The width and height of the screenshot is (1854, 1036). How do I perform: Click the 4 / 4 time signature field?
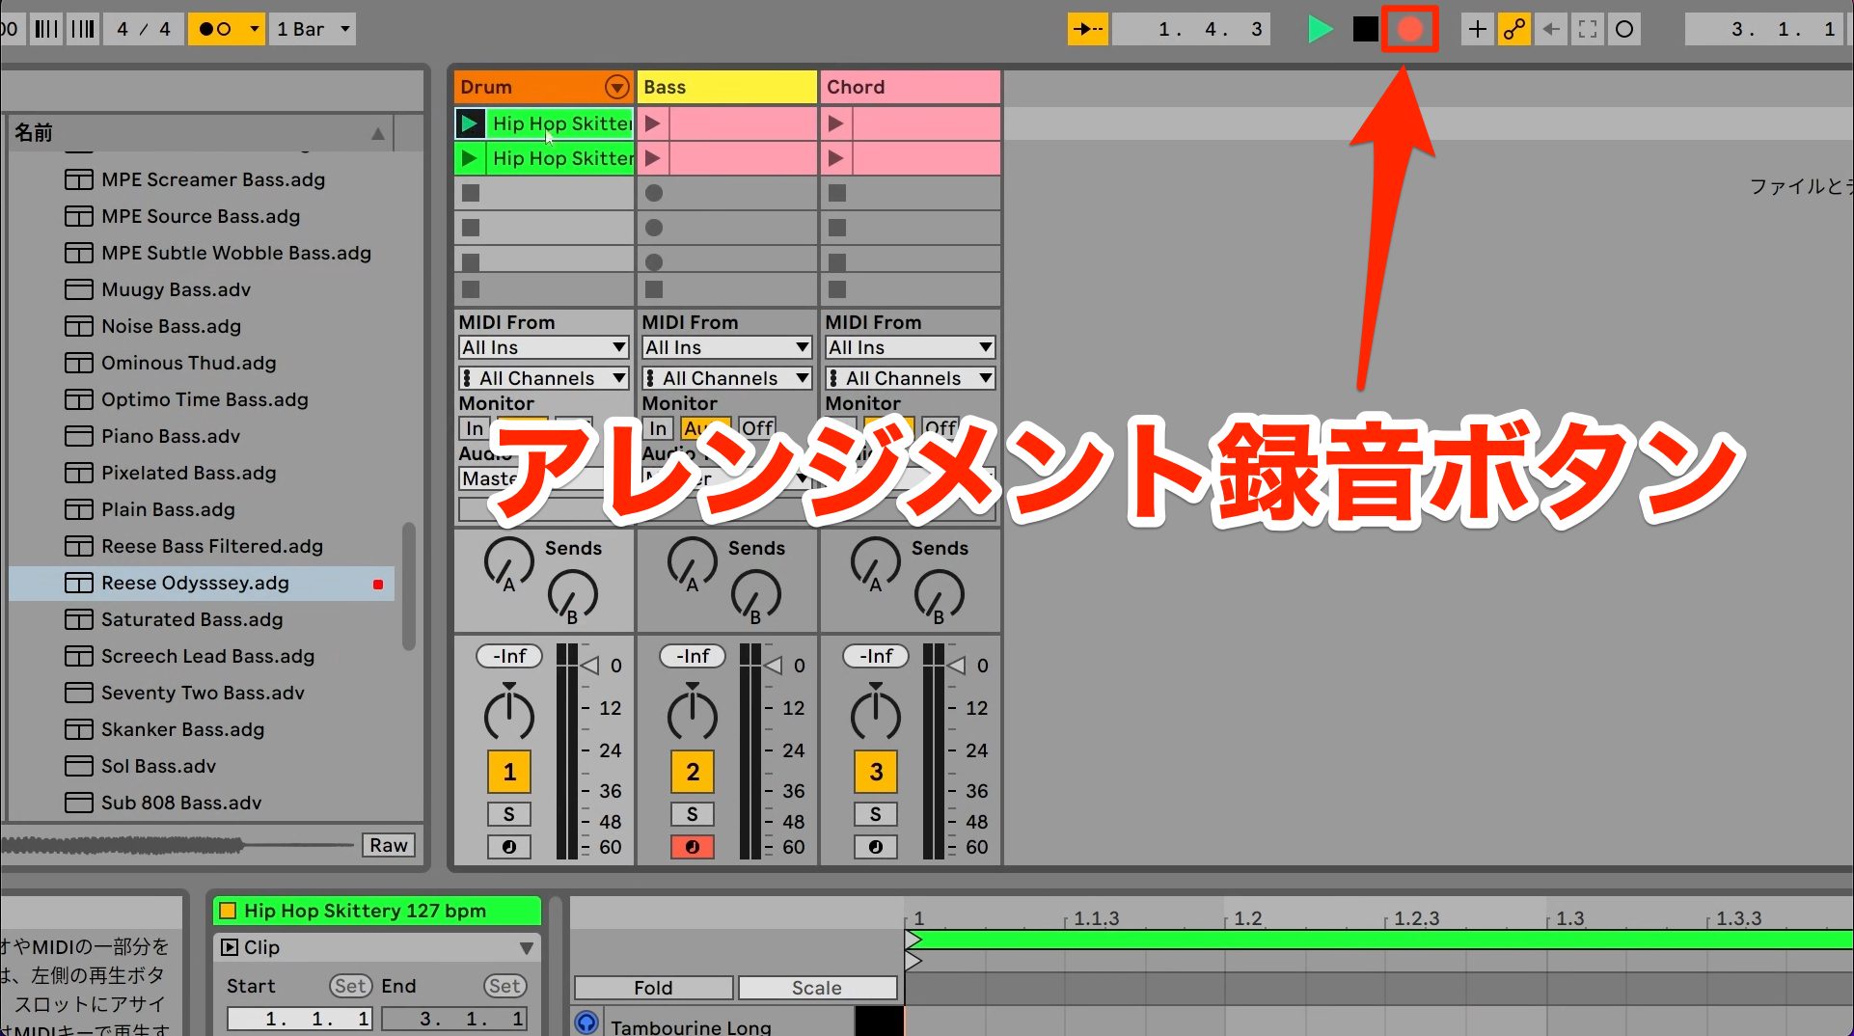point(144,29)
